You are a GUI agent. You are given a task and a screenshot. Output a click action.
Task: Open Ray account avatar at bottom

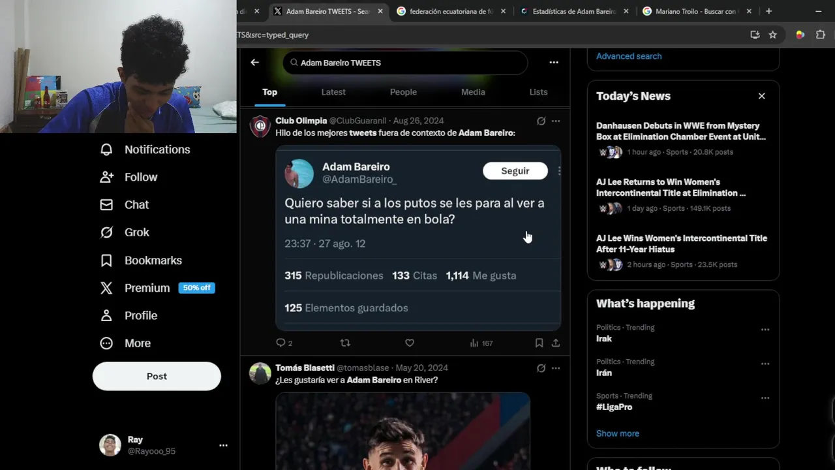point(110,445)
